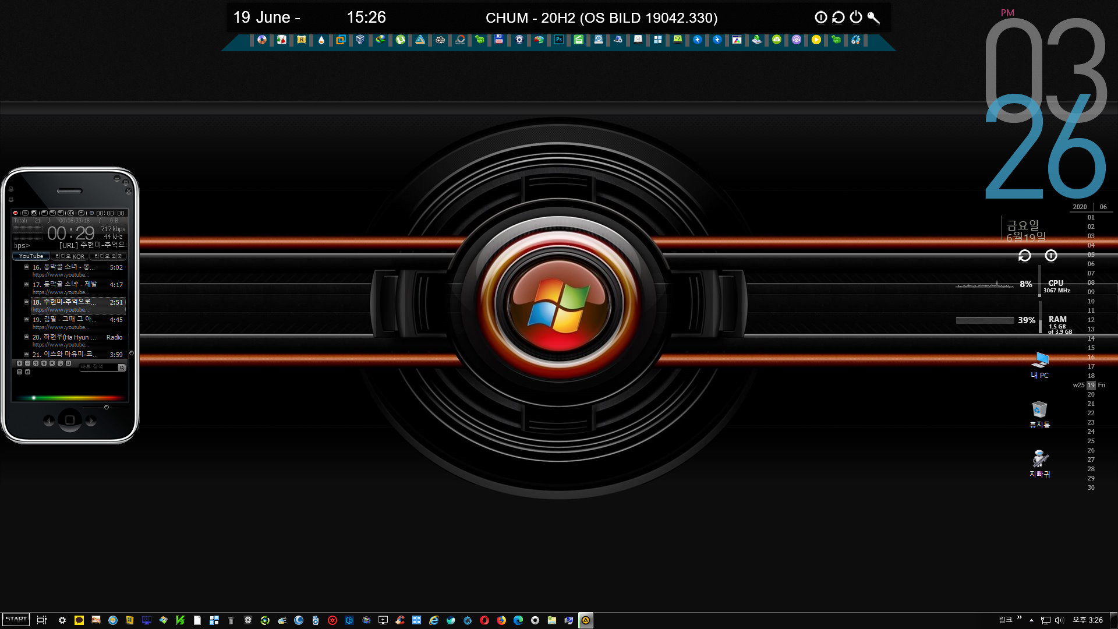Click the restart arrows icon in top bar

[838, 17]
